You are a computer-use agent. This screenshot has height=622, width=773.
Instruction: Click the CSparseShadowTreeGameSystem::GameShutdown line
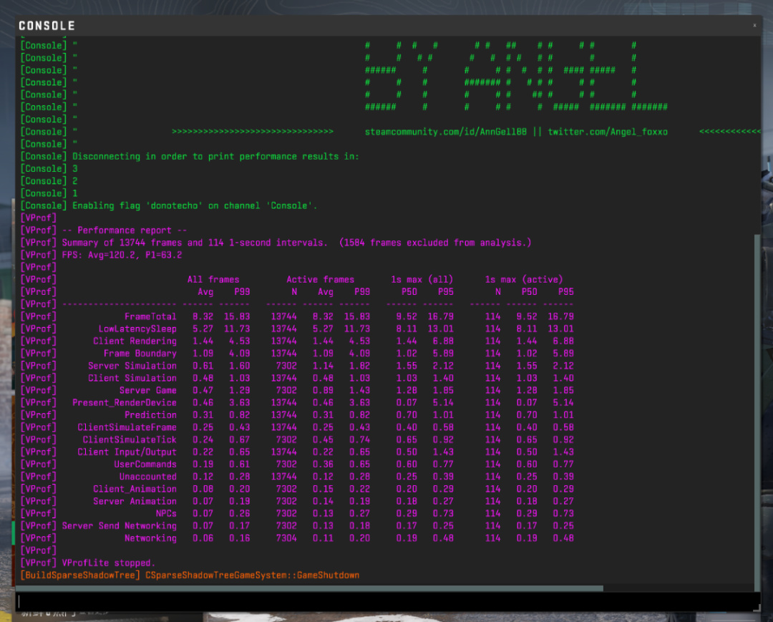pos(253,575)
